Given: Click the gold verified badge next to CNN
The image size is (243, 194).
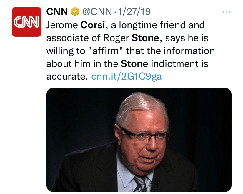Looking at the screenshot, I should coord(75,11).
